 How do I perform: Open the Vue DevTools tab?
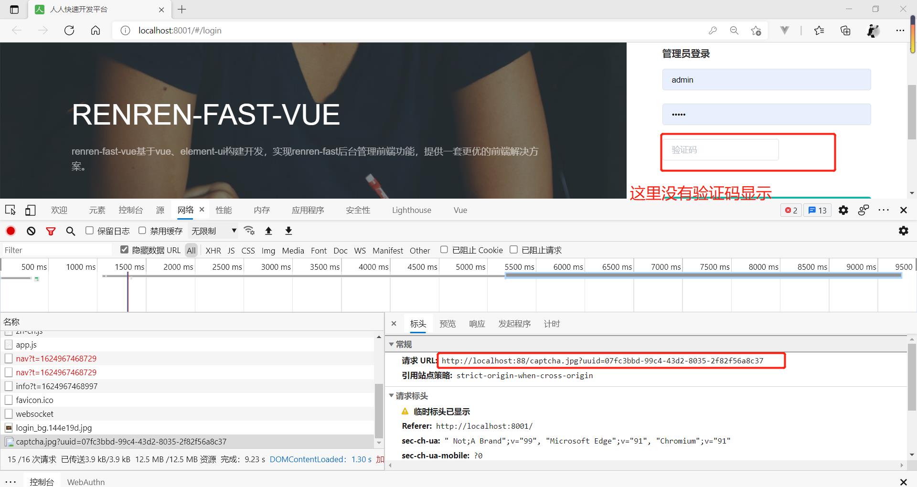pyautogui.click(x=460, y=210)
